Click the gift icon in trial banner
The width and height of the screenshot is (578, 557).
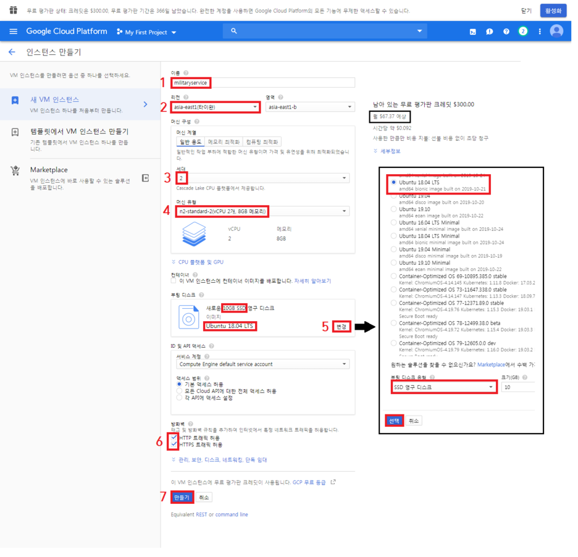[x=13, y=10]
